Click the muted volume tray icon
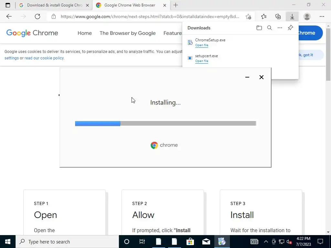The height and width of the screenshot is (248, 331). pos(289,242)
